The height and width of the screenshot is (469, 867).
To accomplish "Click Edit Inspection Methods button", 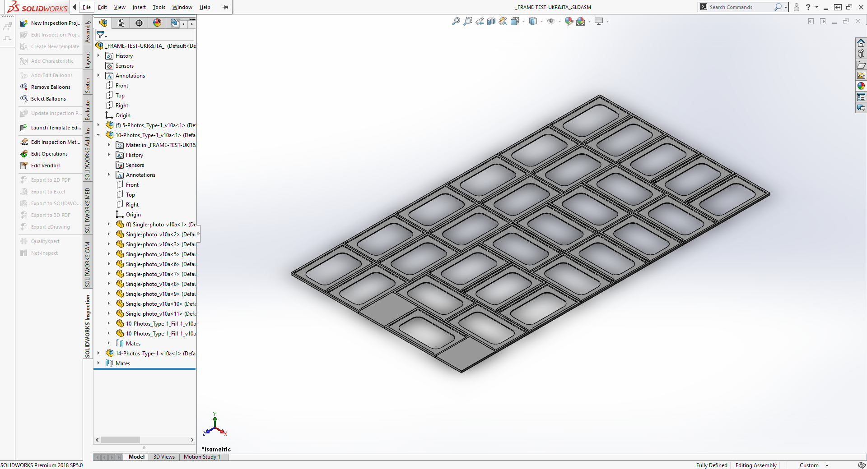I will (x=51, y=142).
